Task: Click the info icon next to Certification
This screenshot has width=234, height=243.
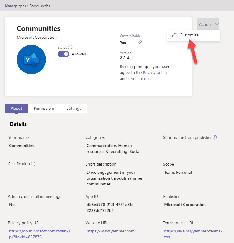Action: tap(33, 164)
